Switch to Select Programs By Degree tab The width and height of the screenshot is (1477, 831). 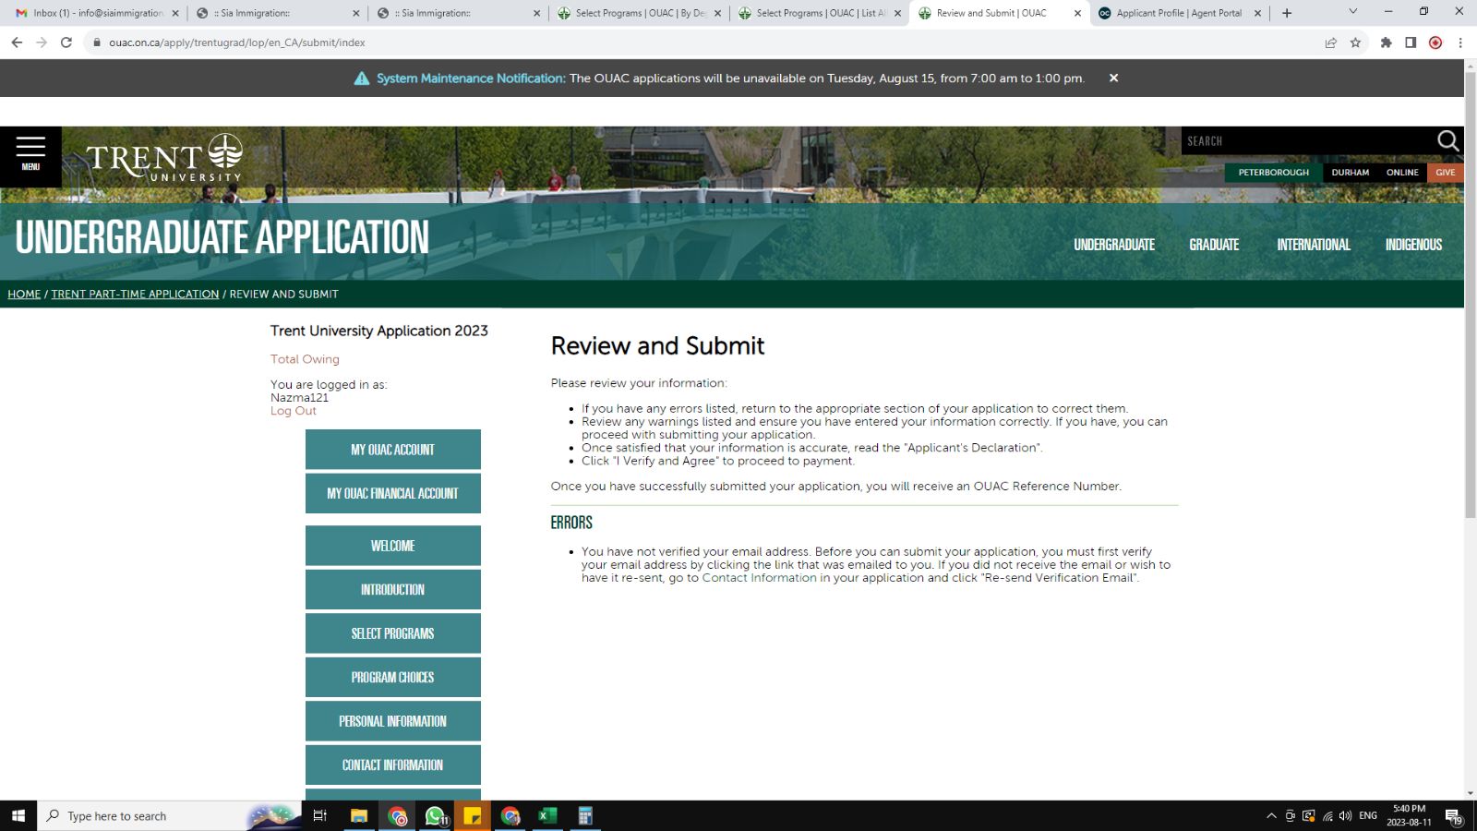640,13
